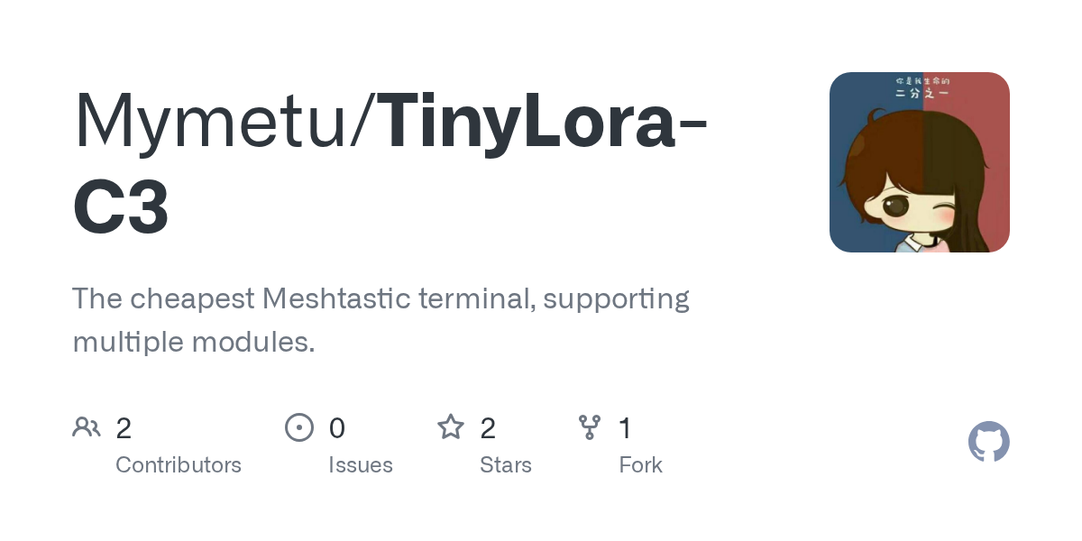
Task: Click the Issues circle-dot icon
Action: click(x=299, y=426)
